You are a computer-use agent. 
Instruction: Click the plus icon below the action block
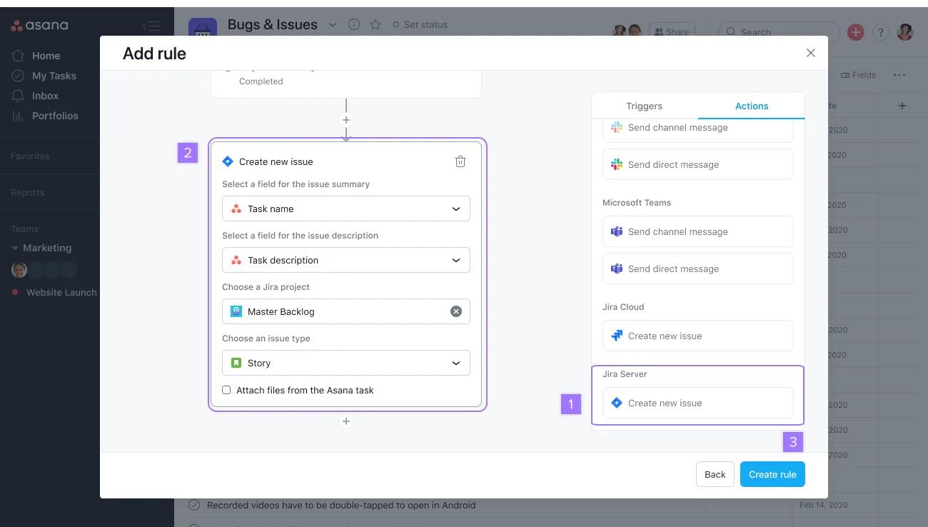(x=346, y=421)
